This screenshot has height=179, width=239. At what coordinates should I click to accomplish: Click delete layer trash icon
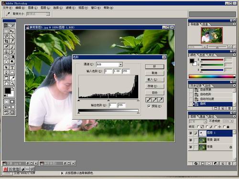pos(229,163)
